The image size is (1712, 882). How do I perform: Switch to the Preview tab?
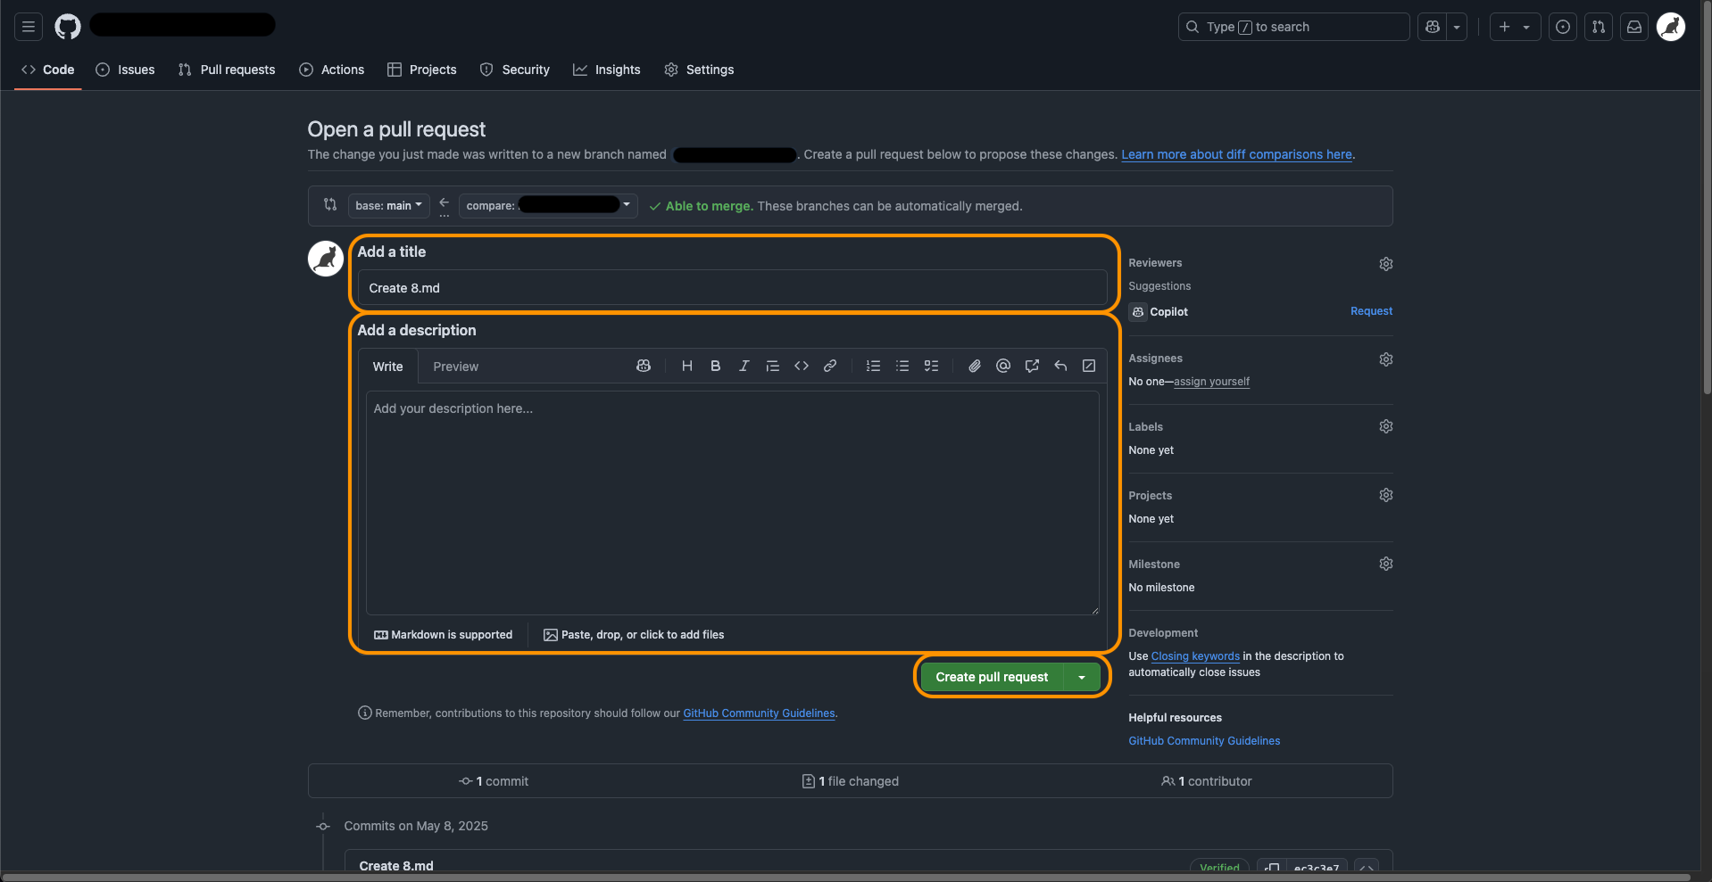pyautogui.click(x=455, y=367)
